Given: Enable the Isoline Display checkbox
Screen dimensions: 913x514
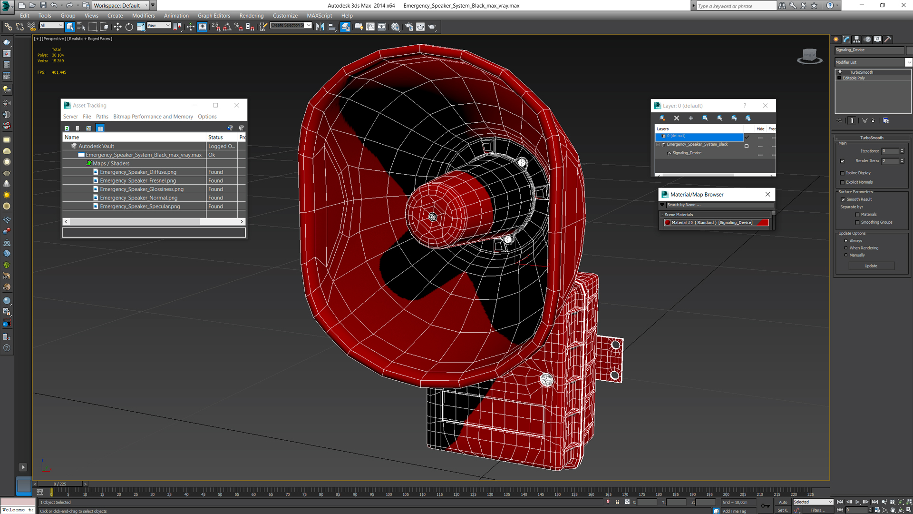Looking at the screenshot, I should [843, 173].
